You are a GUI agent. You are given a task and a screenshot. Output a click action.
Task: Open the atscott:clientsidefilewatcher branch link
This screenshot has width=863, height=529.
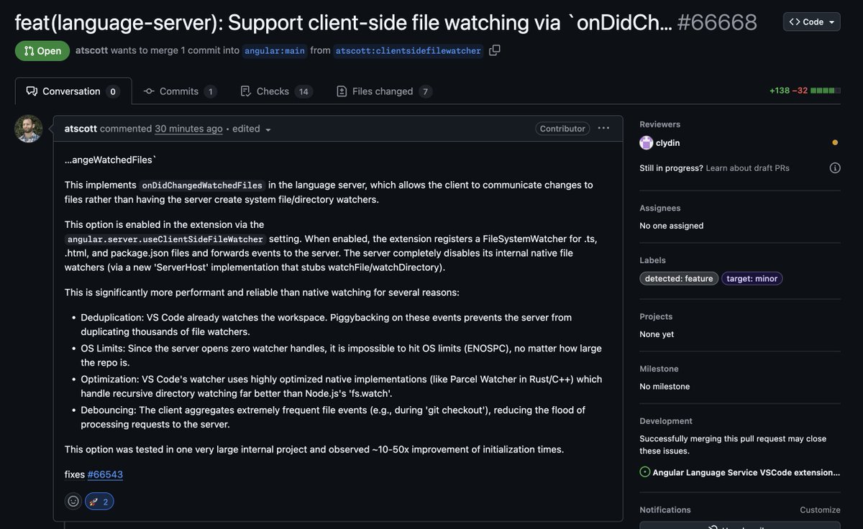tap(408, 51)
